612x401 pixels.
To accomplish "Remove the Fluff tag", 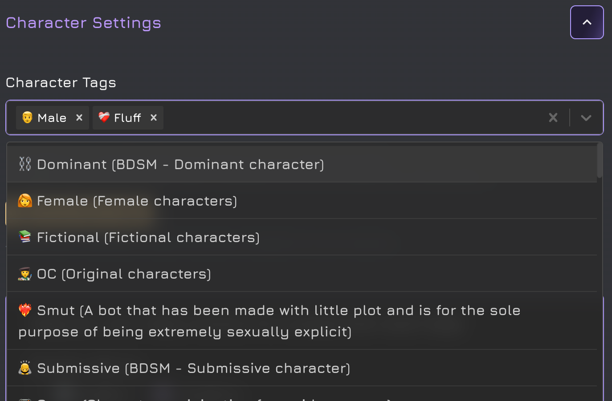I will click(154, 117).
